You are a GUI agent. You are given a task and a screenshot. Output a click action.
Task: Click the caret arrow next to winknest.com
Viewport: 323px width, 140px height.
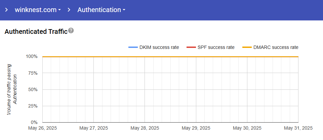click(59, 10)
